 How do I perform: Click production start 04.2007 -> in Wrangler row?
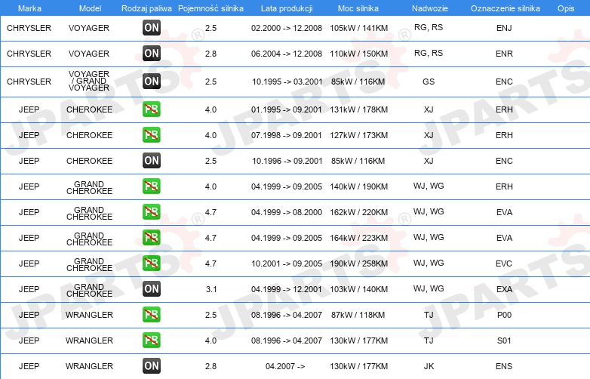(x=285, y=366)
